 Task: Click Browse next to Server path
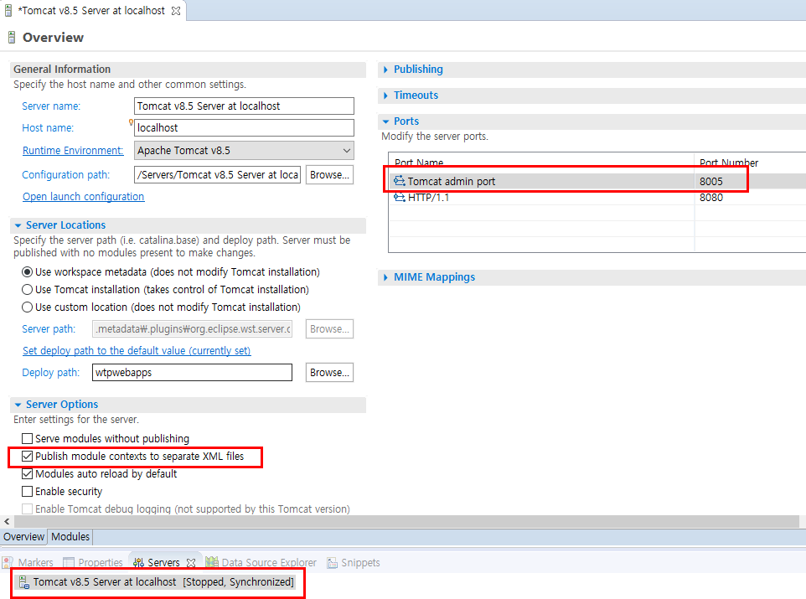[329, 329]
